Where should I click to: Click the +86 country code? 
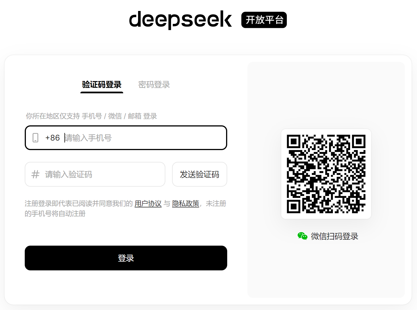(53, 138)
